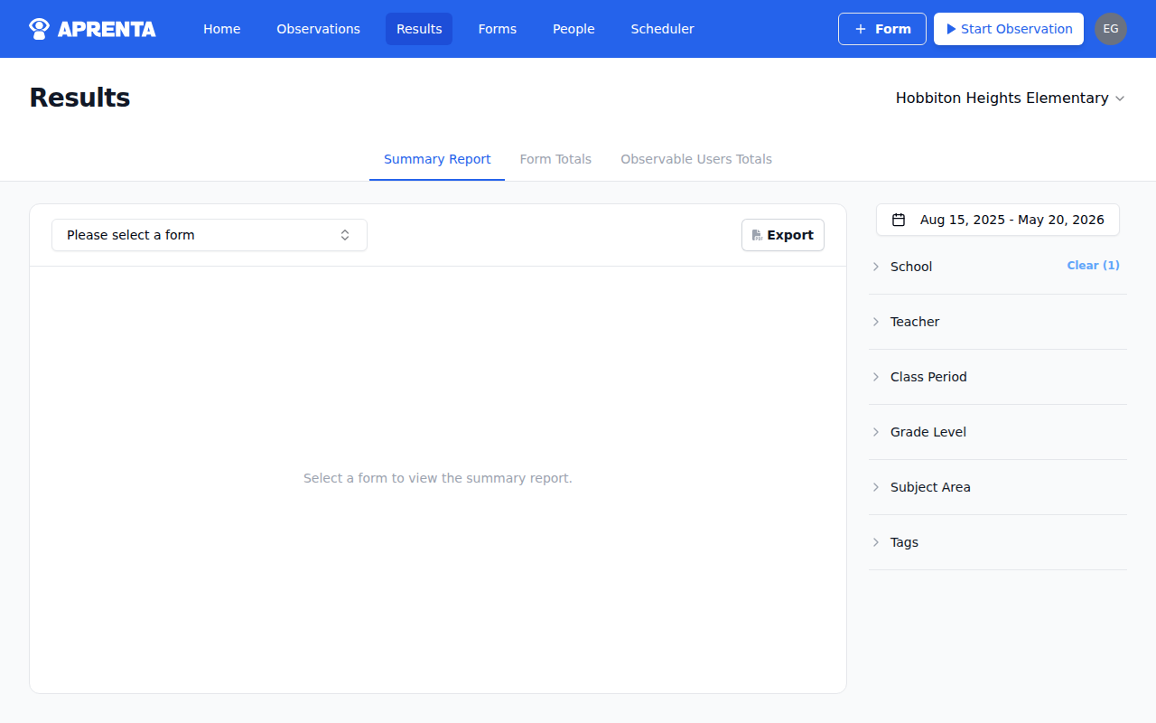Click the Aprenta owl logo

click(39, 28)
